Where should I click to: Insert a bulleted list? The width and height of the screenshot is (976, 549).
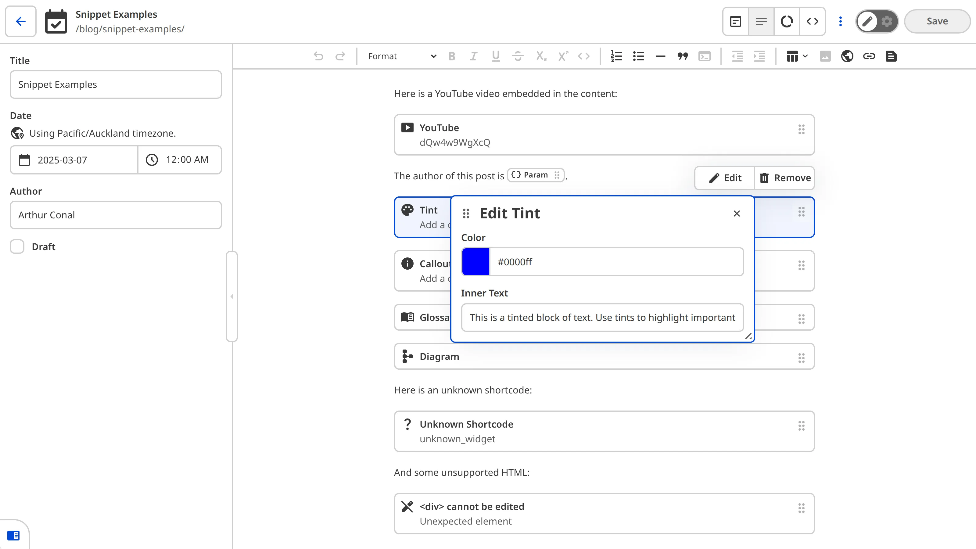(x=638, y=56)
